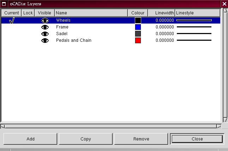Screen dimensions: 228x151
Task: Sort layers by the Name column header
Action: tap(91, 13)
